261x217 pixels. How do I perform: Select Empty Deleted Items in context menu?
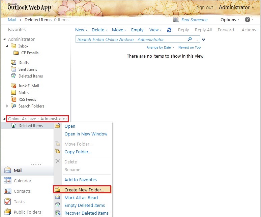(x=84, y=206)
